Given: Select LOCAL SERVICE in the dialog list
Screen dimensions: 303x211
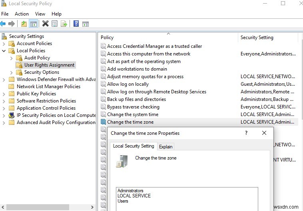Looking at the screenshot, I should click(x=134, y=196).
